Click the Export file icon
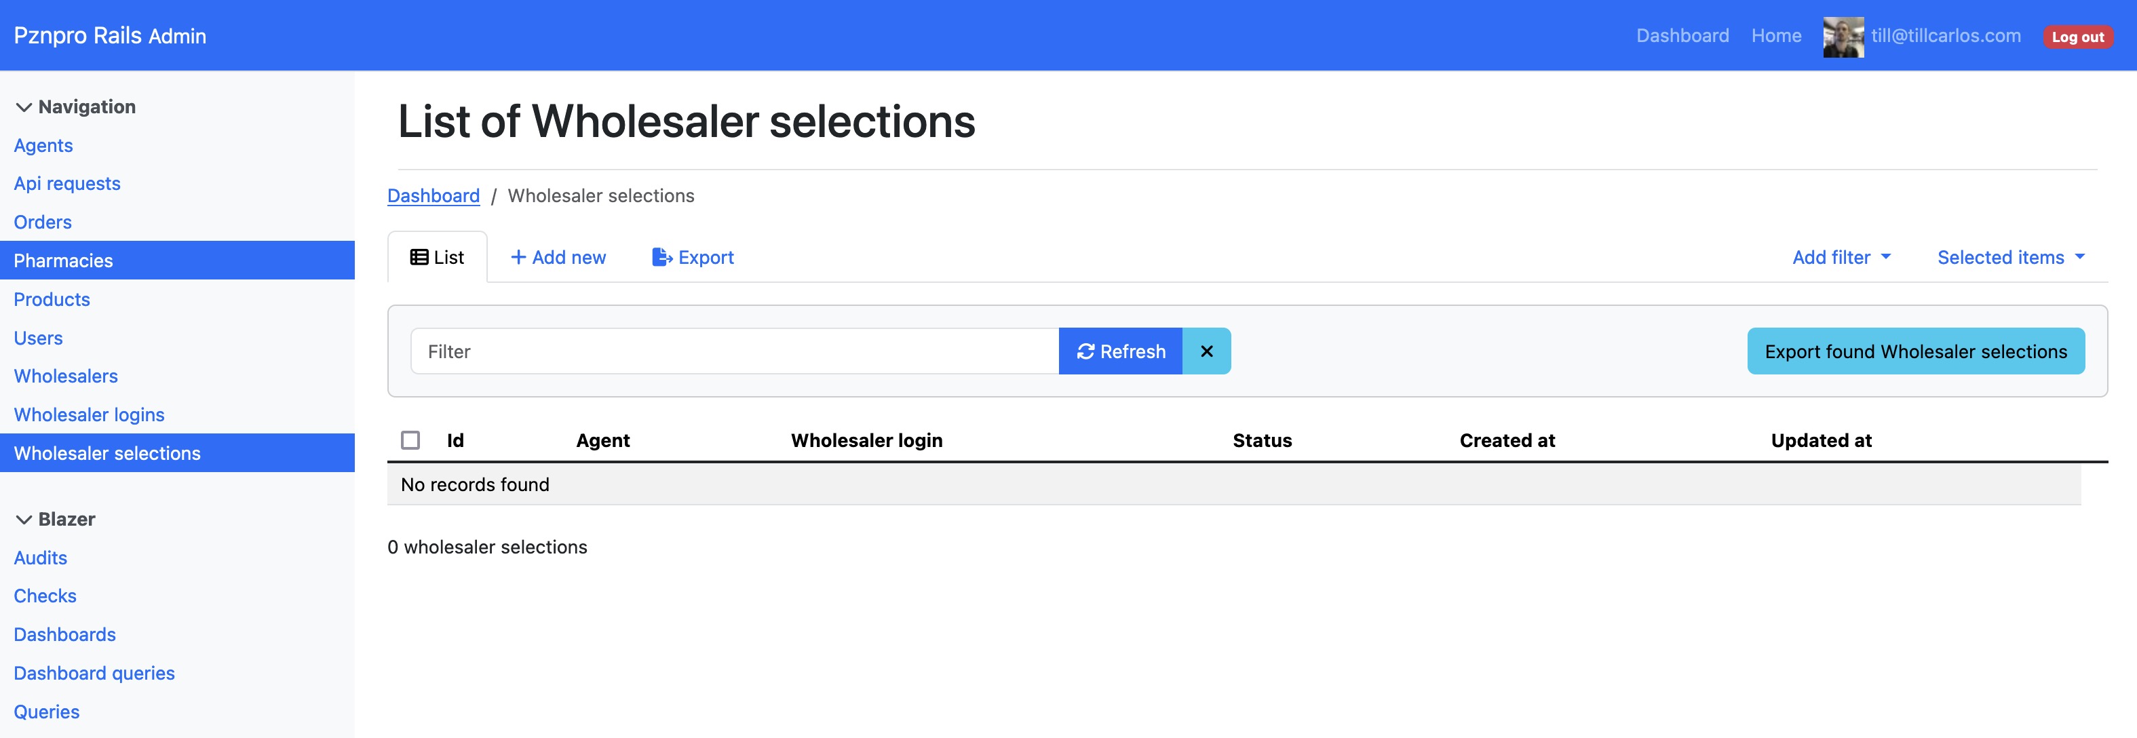2137x738 pixels. 662,257
